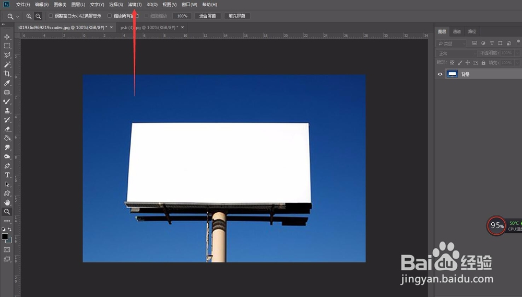This screenshot has width=522, height=297.
Task: Select the Move tool
Action: point(7,37)
